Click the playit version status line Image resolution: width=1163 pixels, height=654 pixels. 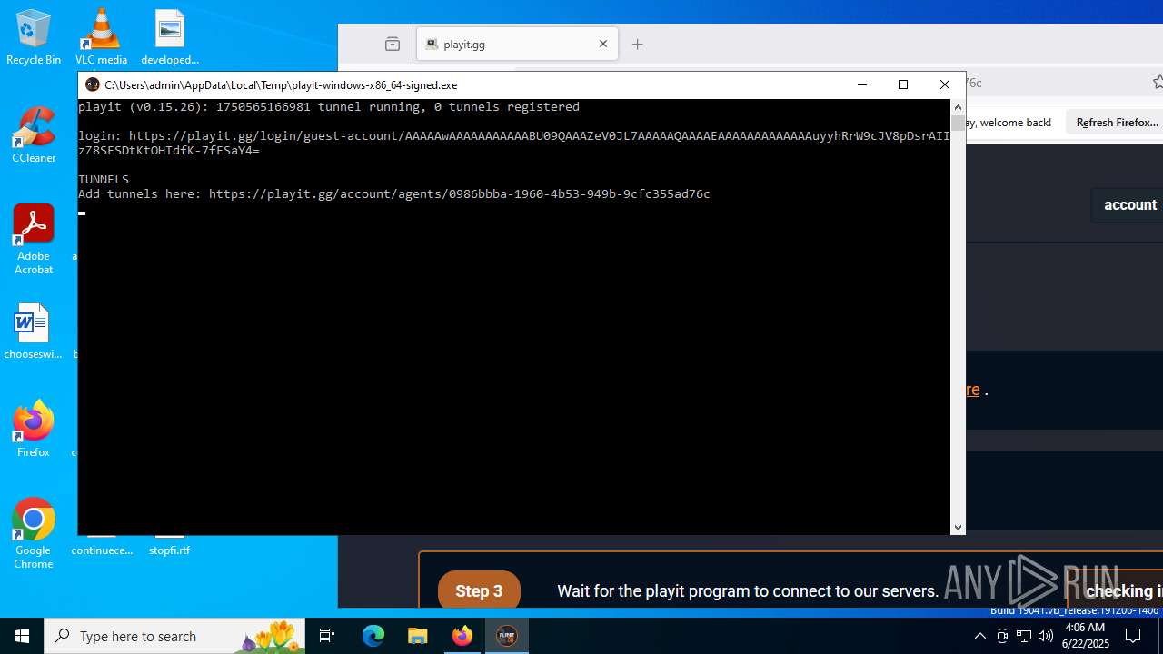click(x=328, y=106)
